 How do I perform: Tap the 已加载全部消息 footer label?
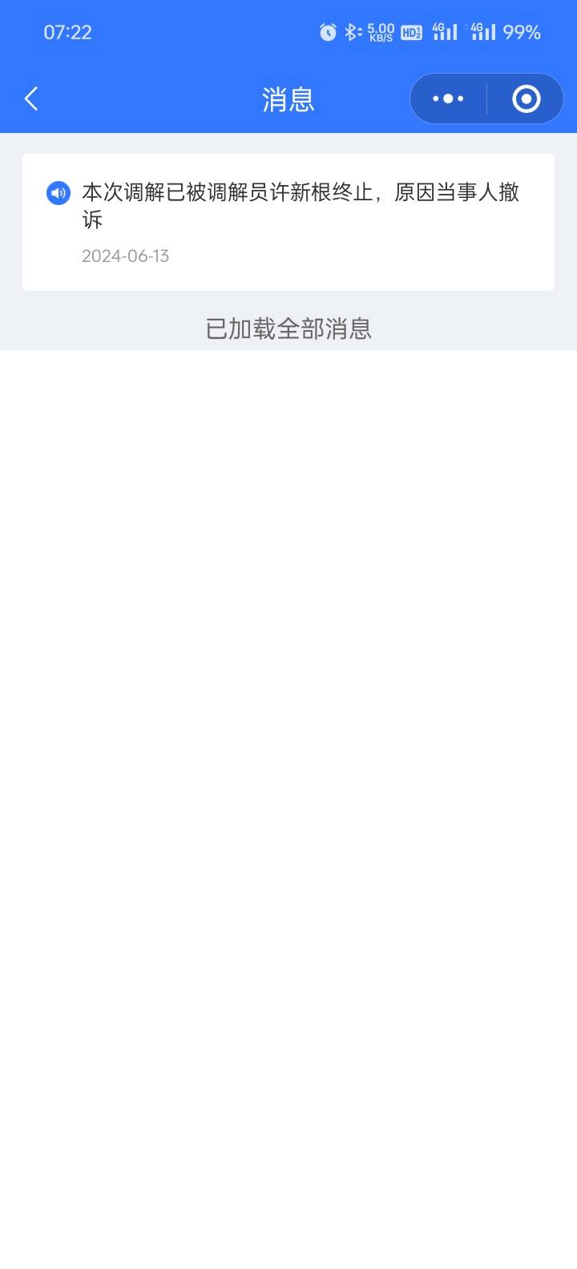point(288,328)
